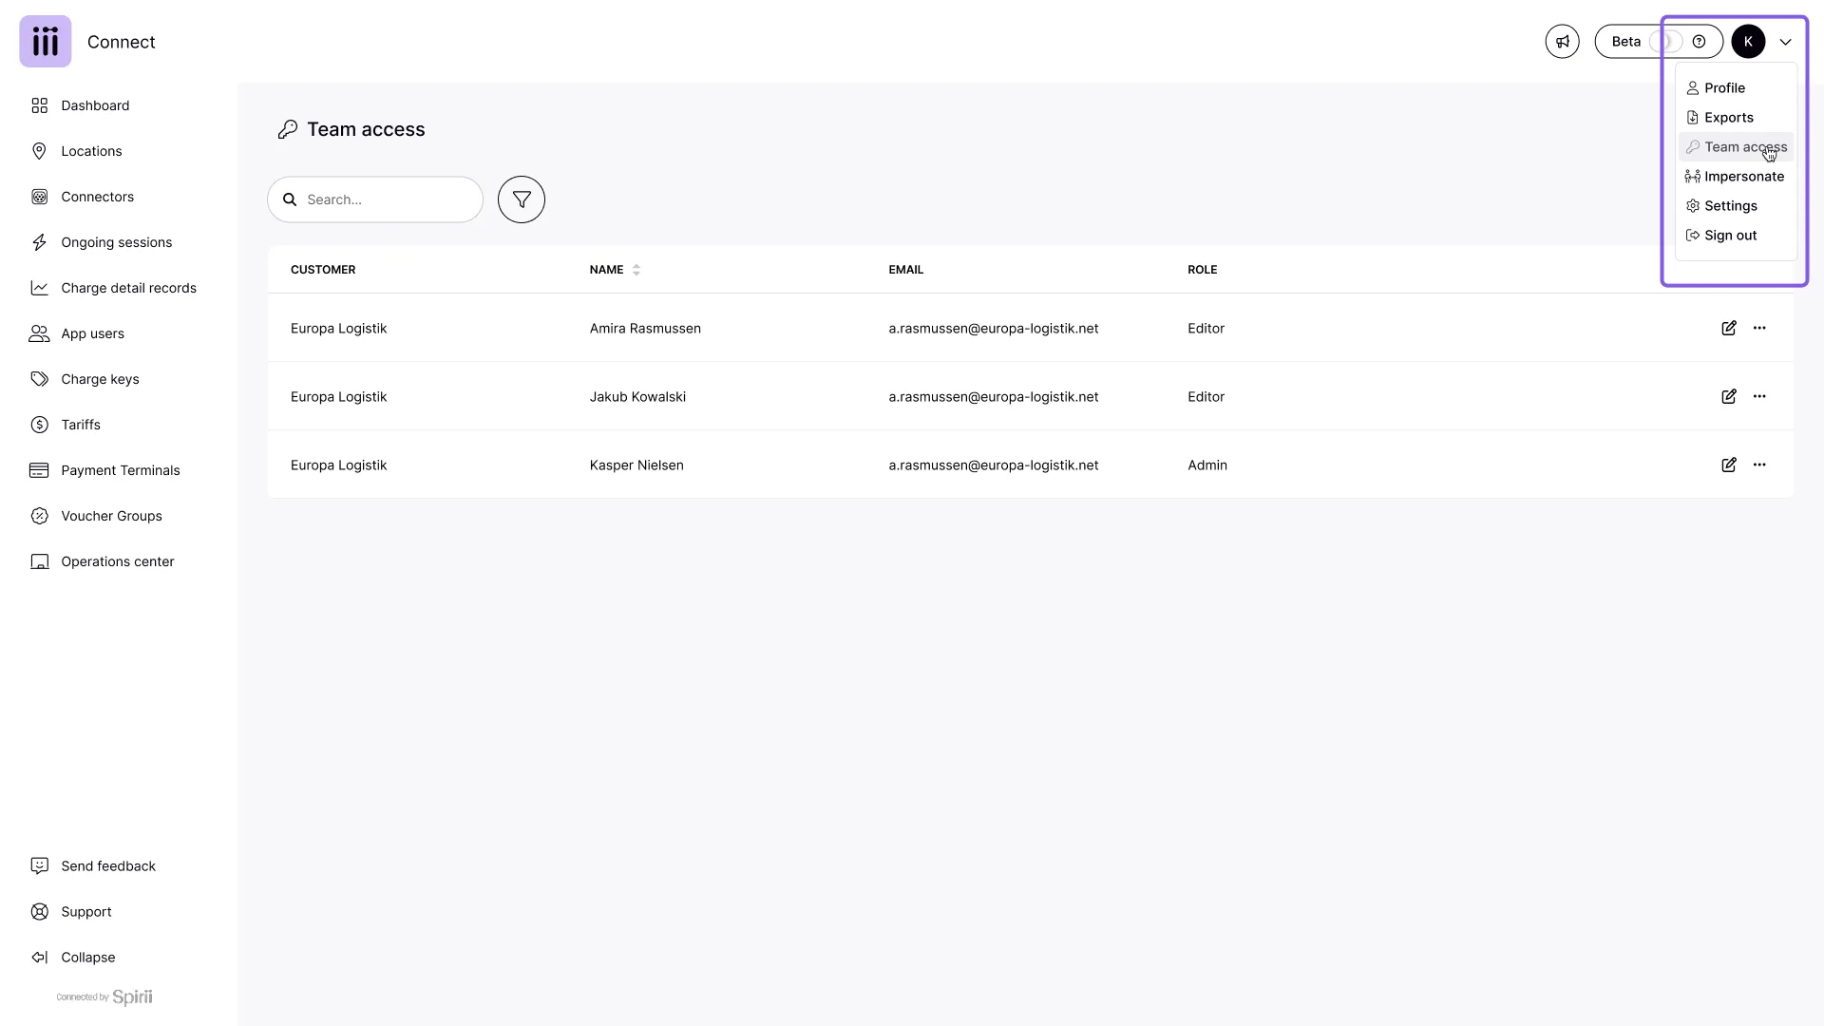Click the megaphone announcements icon
The image size is (1824, 1026).
pos(1562,42)
